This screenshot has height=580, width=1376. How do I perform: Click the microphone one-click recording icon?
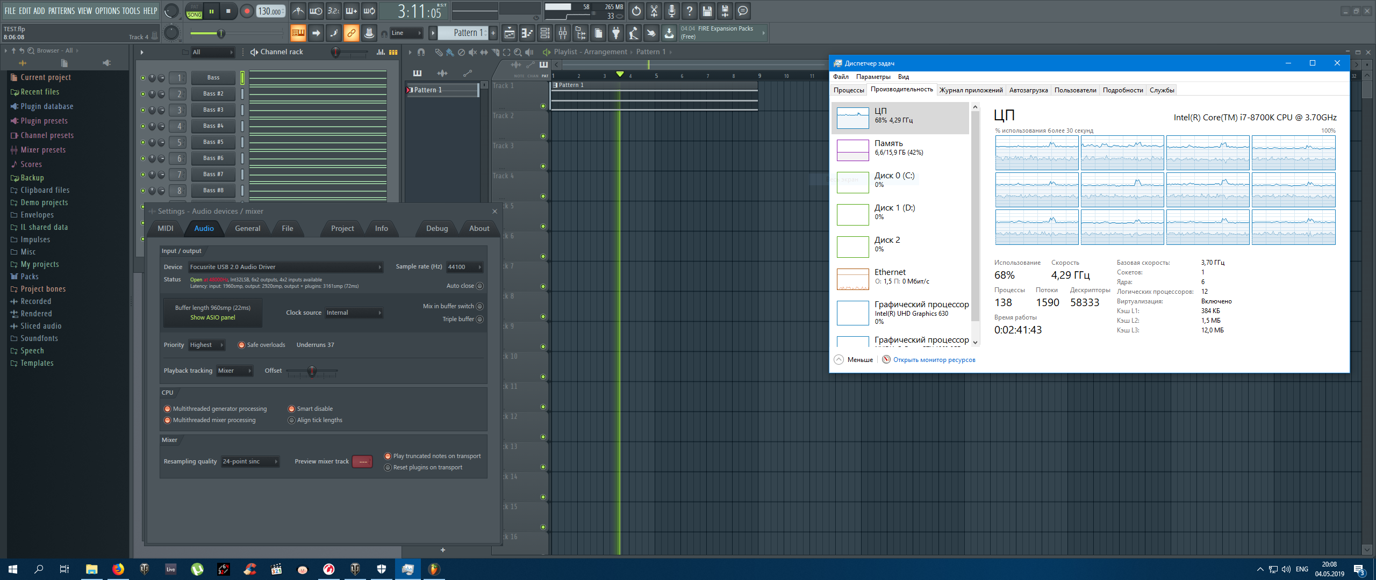tap(671, 11)
